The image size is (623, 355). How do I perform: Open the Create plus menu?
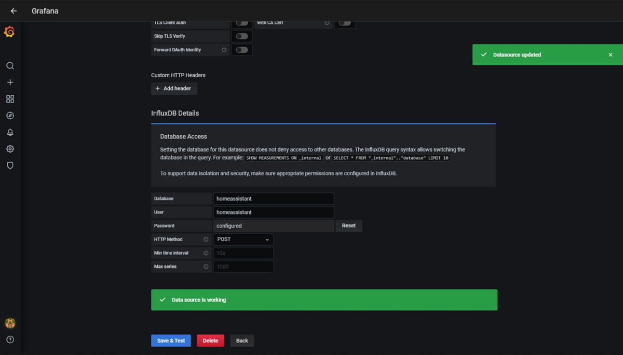[x=10, y=82]
